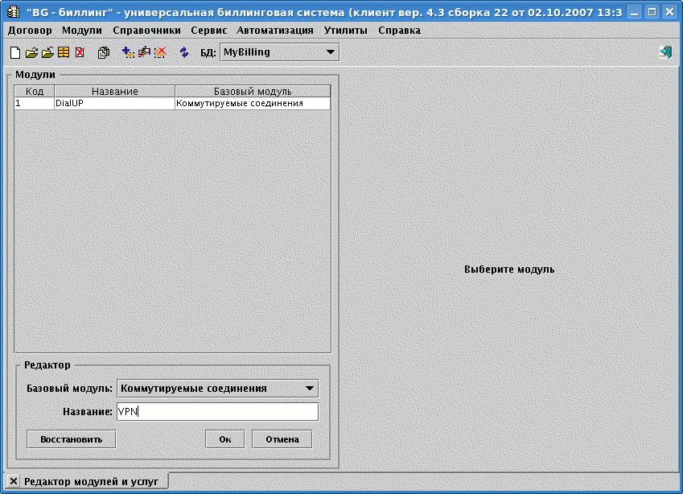683x494 pixels.
Task: Click the red X delete item icon
Action: [x=160, y=52]
